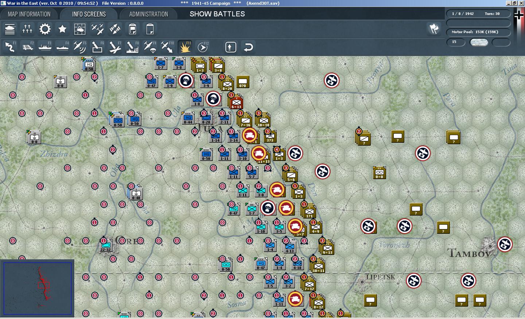This screenshot has width=525, height=319.
Task: Select F5 air recon mode
Action: tap(80, 47)
